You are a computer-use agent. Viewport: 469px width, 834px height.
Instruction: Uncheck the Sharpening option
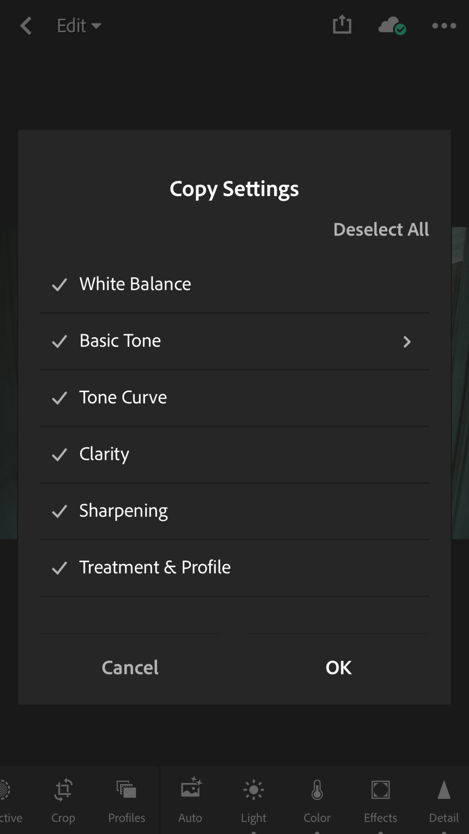point(60,511)
